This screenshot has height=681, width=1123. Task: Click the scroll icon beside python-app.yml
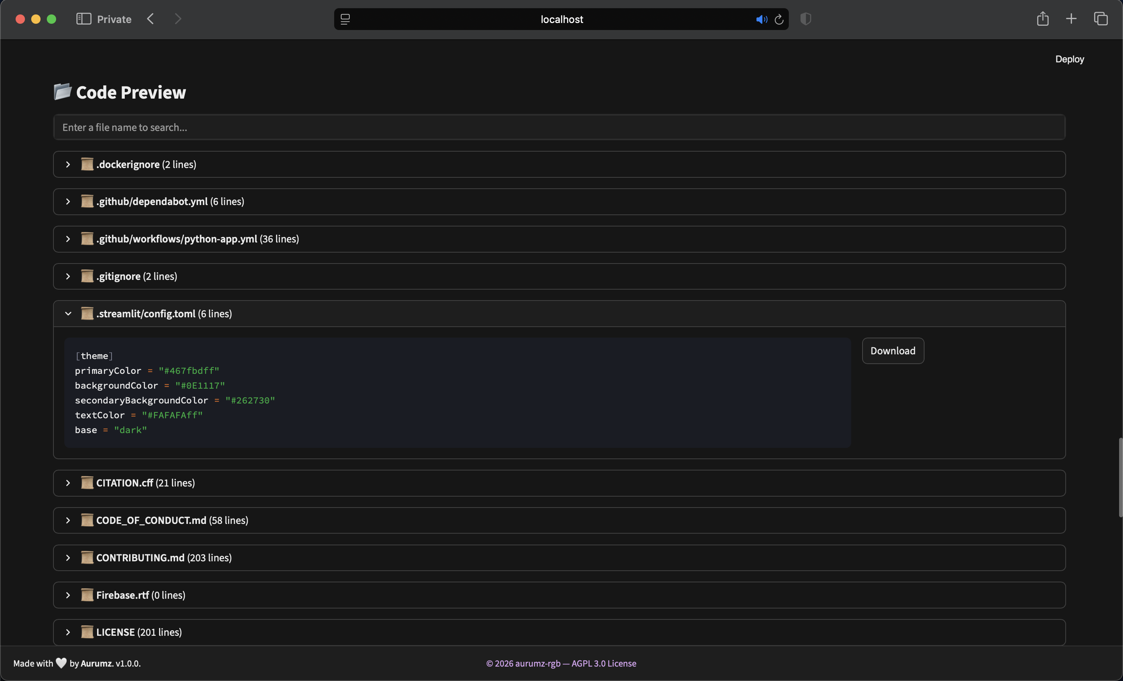87,239
